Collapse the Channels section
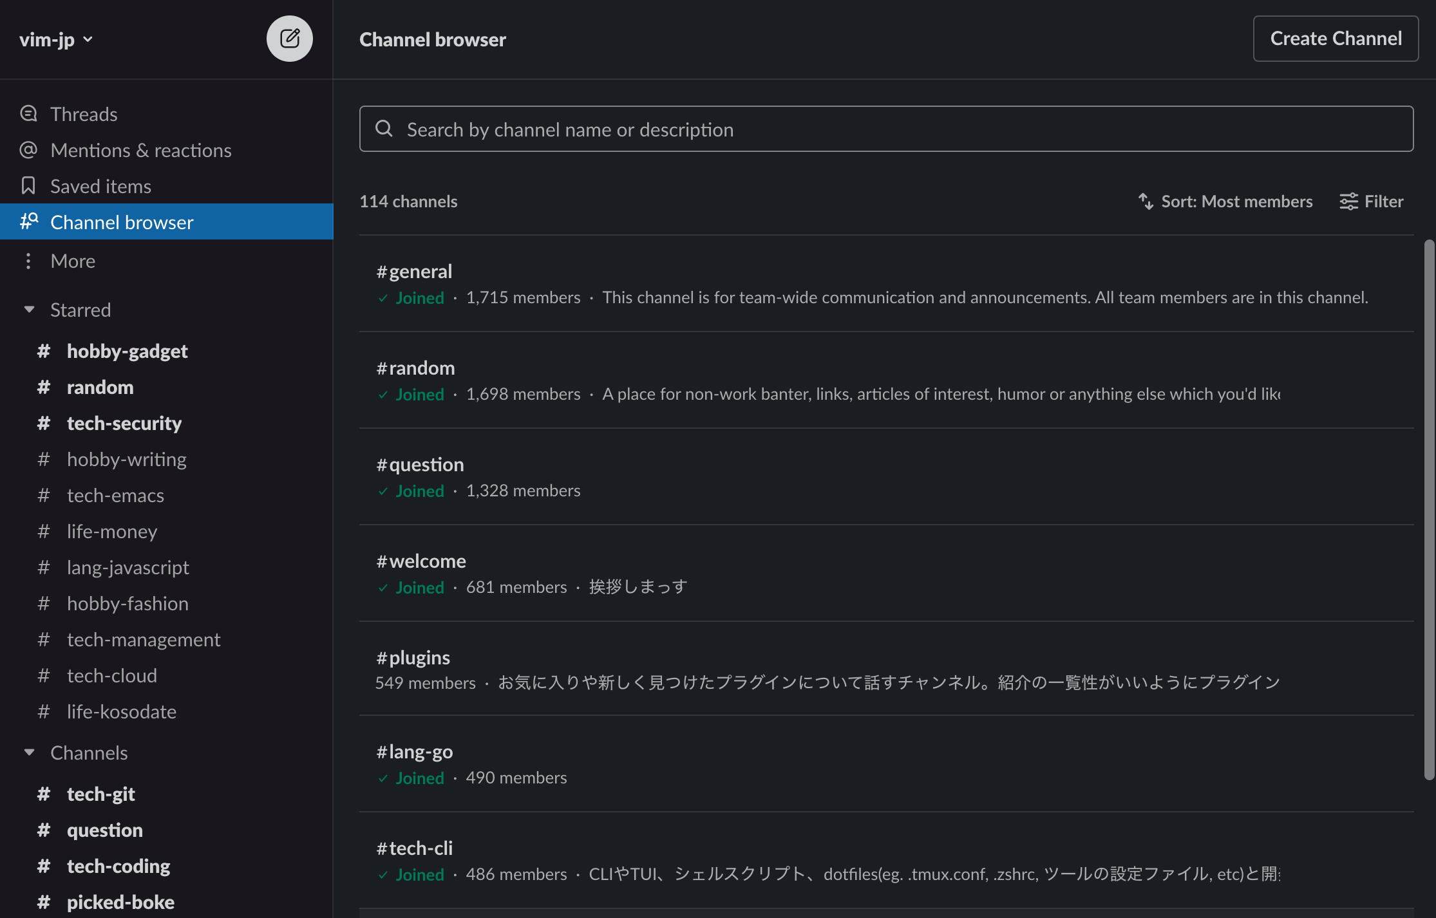Viewport: 1436px width, 918px height. tap(29, 753)
